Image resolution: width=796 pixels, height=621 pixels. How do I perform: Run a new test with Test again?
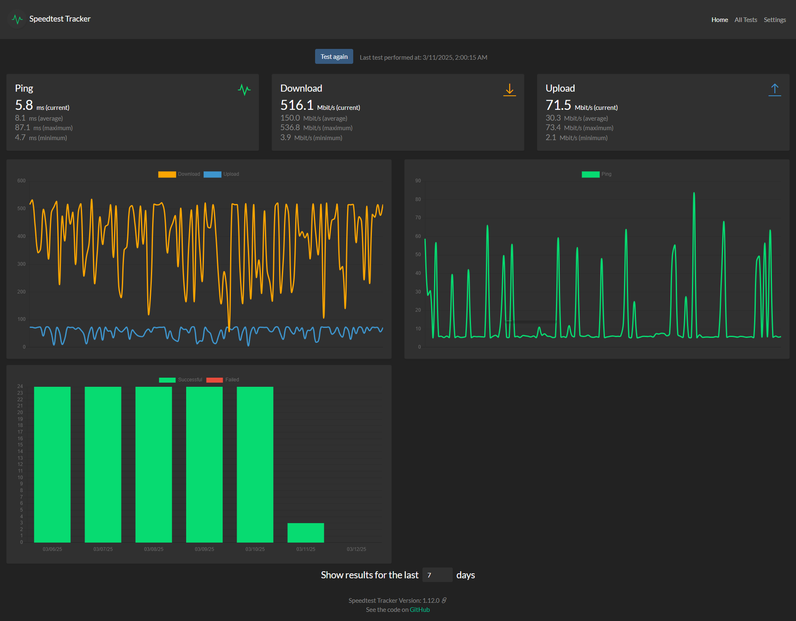pos(334,56)
